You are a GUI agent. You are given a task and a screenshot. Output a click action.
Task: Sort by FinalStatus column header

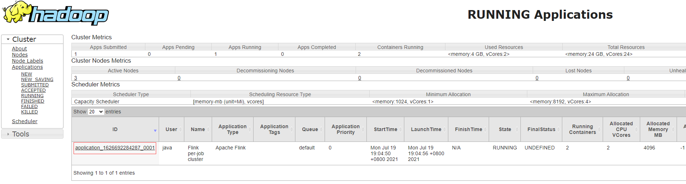[x=541, y=129]
